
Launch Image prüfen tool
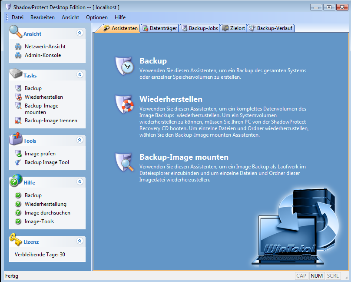(x=40, y=154)
